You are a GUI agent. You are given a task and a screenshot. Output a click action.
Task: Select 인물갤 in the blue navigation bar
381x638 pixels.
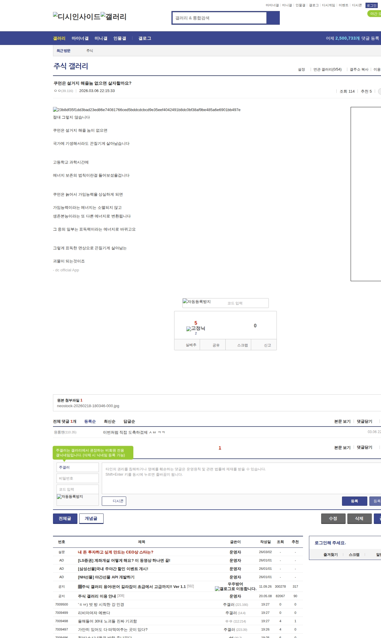[x=120, y=38]
